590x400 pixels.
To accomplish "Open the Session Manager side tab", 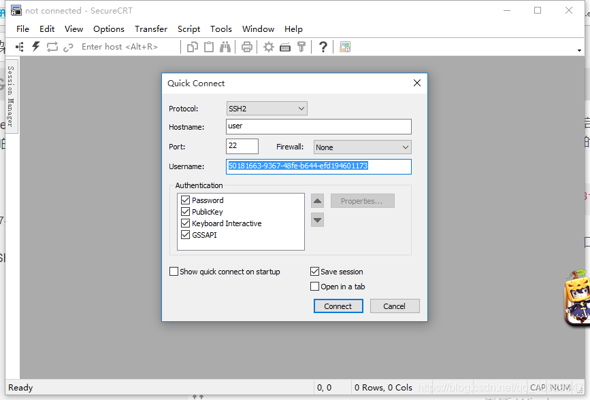I will point(12,96).
